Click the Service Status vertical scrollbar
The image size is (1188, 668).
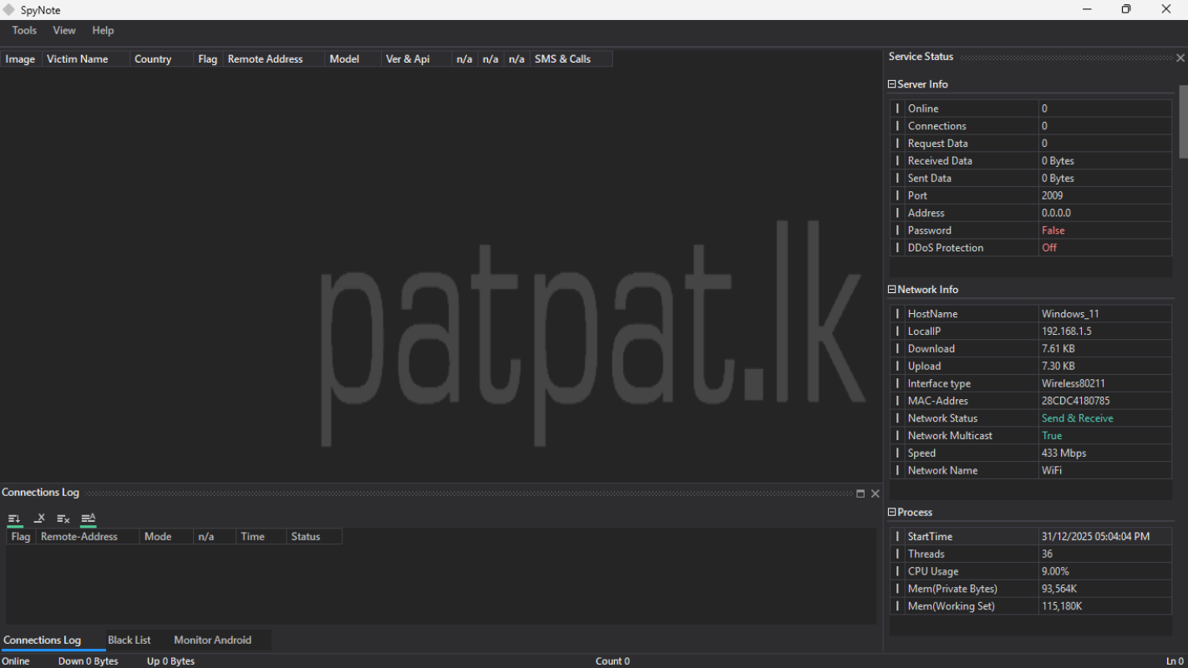pos(1183,121)
